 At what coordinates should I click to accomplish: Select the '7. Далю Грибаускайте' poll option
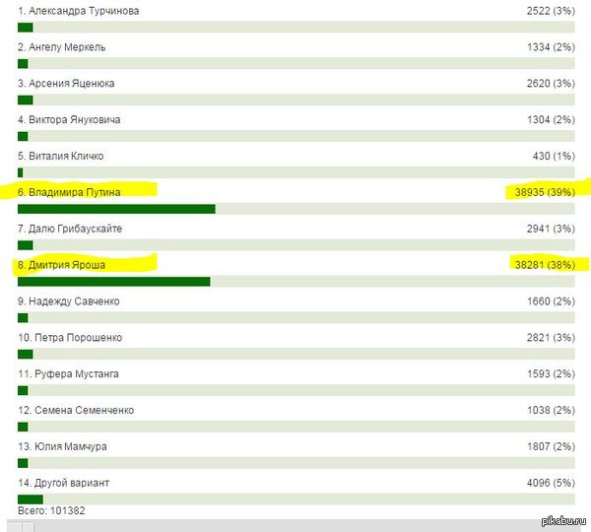point(74,229)
